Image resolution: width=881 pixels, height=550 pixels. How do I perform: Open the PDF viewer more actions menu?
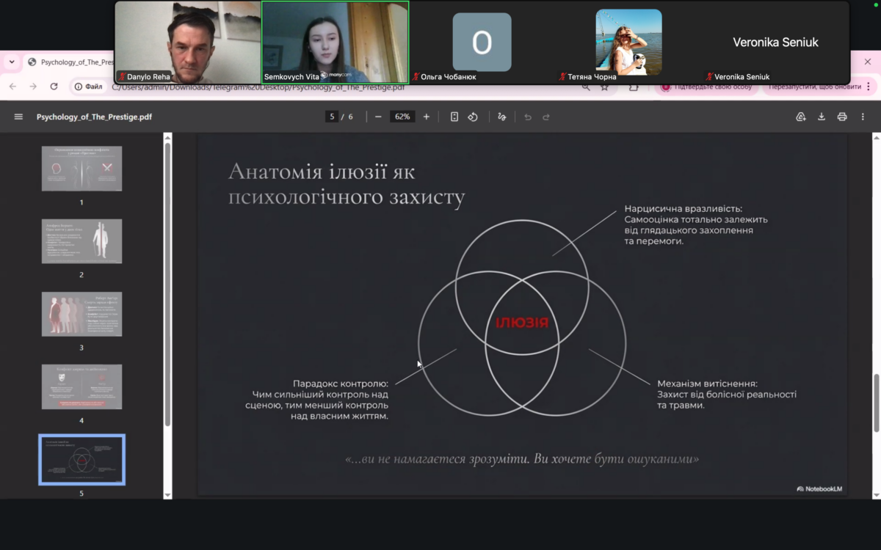(863, 117)
